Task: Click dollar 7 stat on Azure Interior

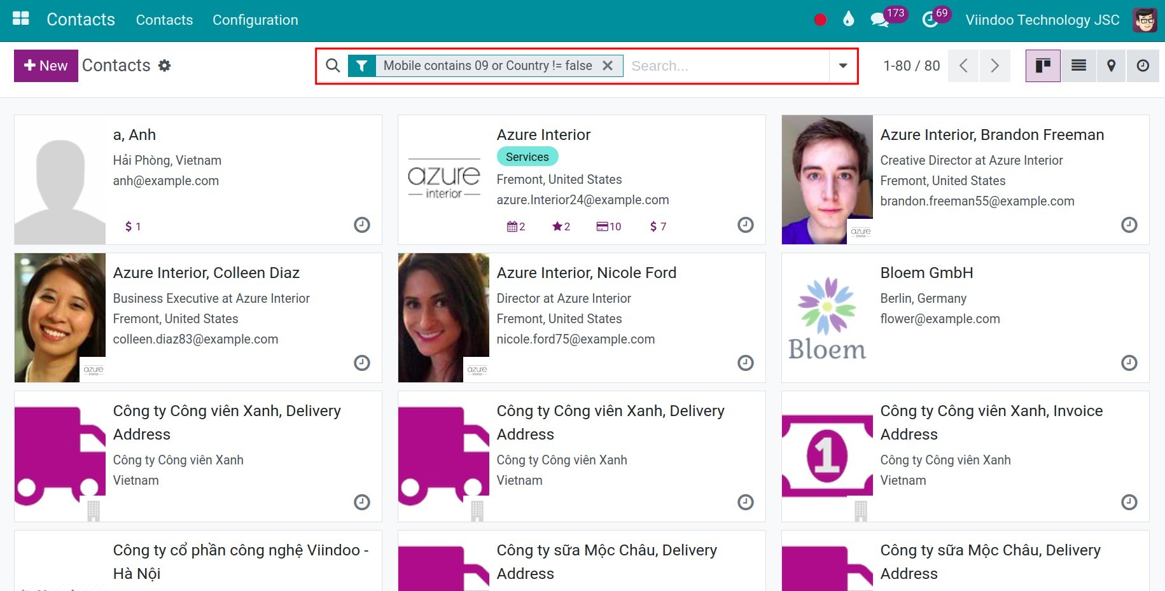Action: pyautogui.click(x=658, y=226)
